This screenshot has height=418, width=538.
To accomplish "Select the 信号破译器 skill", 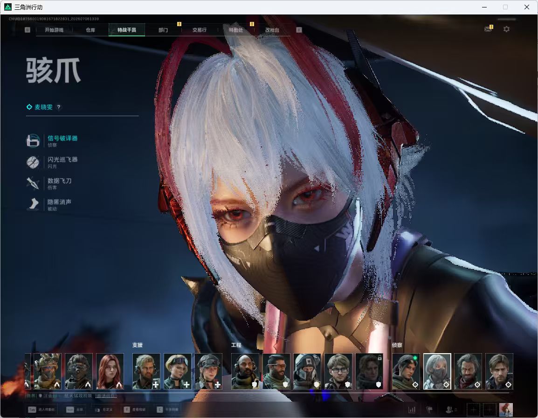I will click(53, 140).
